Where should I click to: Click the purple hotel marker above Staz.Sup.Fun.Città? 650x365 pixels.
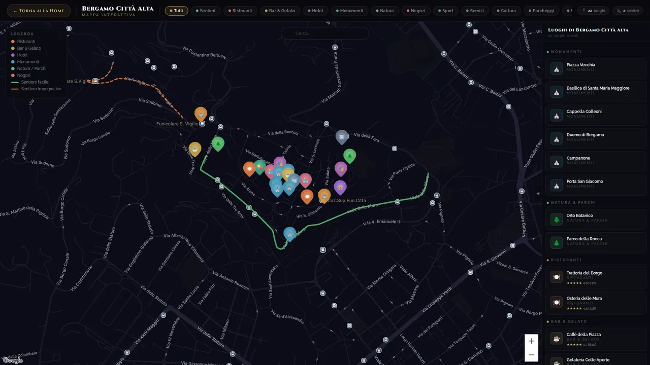pos(340,188)
